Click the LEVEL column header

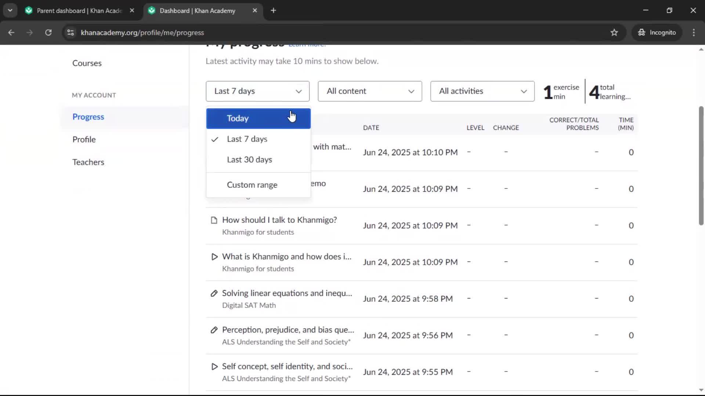(475, 128)
